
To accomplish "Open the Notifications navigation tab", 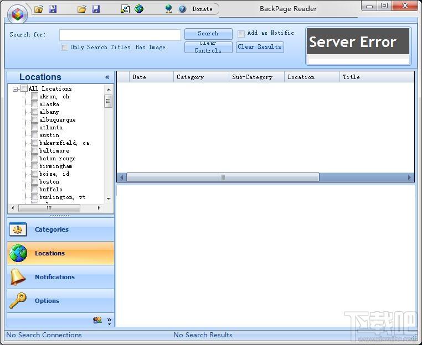I will (x=60, y=277).
